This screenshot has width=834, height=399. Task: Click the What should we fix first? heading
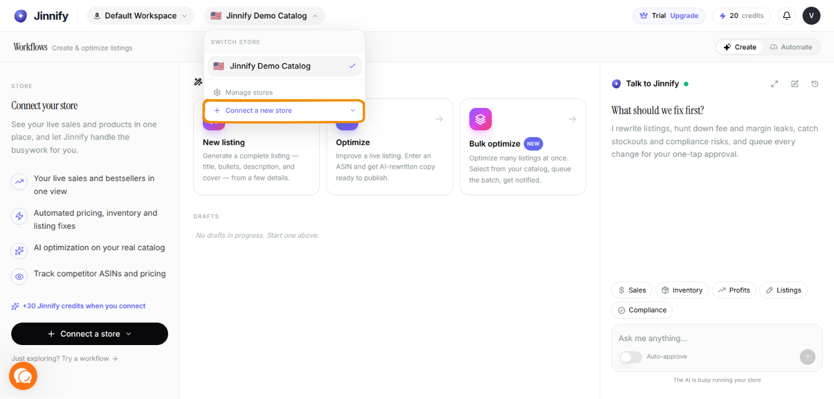click(x=658, y=110)
